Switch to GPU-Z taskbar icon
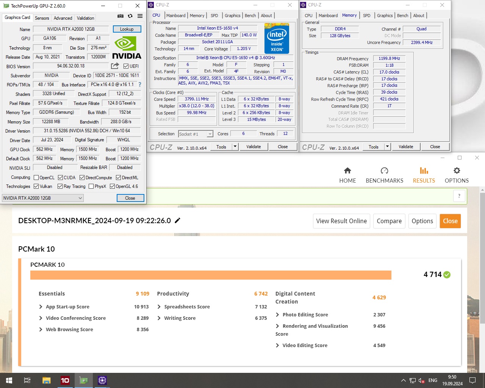The image size is (485, 388). point(84,380)
